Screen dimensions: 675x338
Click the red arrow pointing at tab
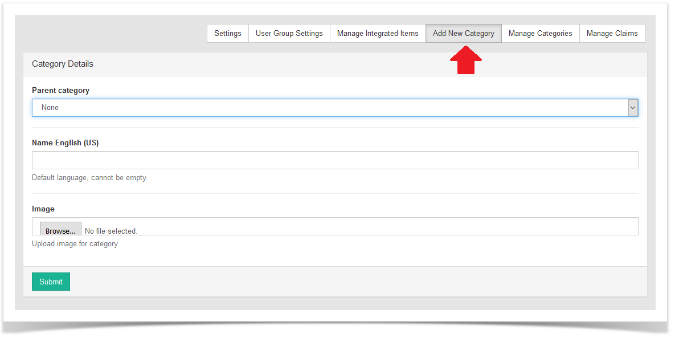point(465,60)
